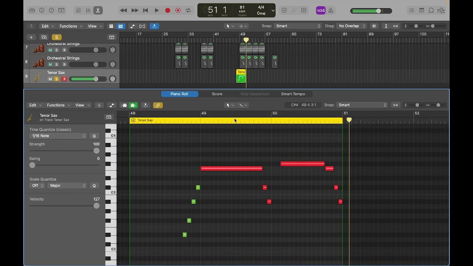This screenshot has width=473, height=266.
Task: Toggle the Cycle mode button
Action: (188, 10)
